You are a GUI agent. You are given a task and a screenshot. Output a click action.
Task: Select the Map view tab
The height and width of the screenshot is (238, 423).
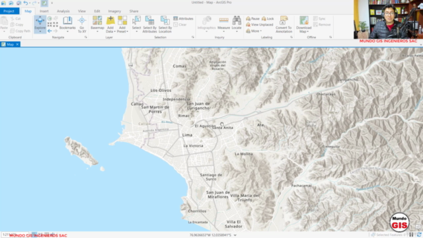point(11,44)
